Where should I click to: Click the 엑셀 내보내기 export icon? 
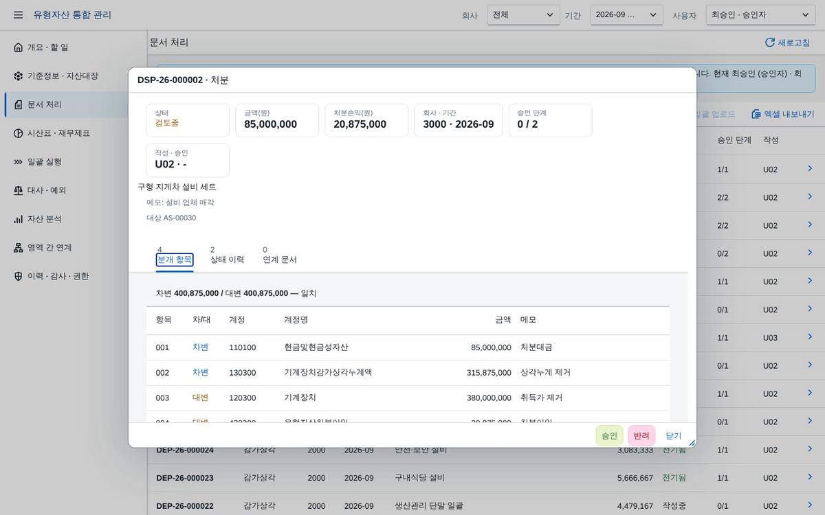pos(756,114)
